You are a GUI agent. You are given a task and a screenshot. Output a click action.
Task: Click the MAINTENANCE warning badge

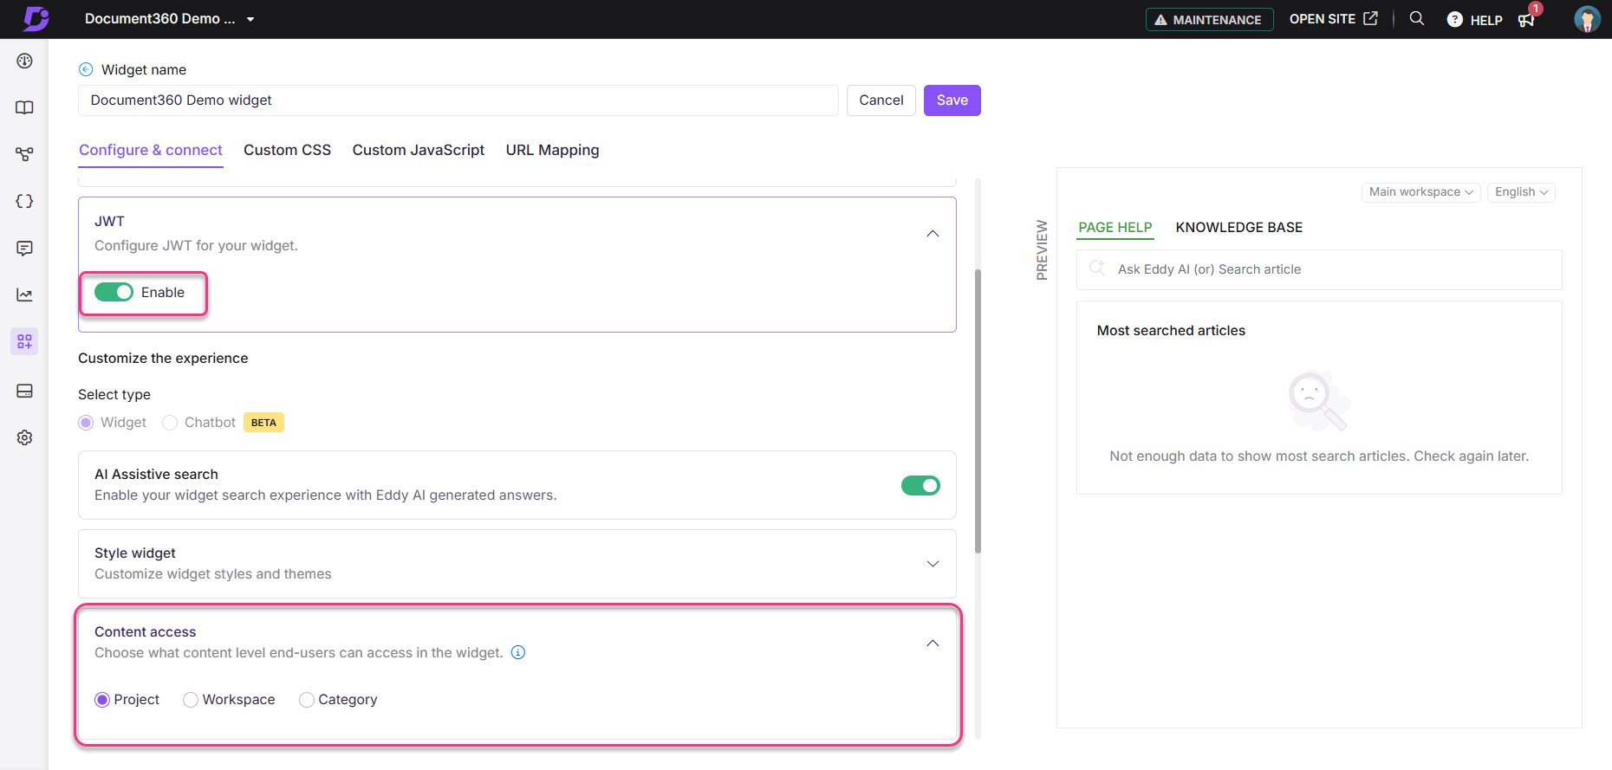pyautogui.click(x=1209, y=19)
